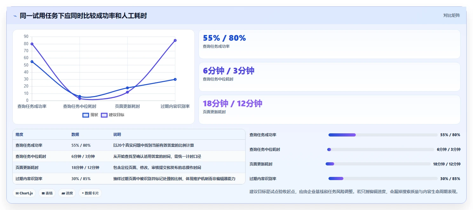Select the 查询任务成功率 table row label
473x210 pixels.
(29, 145)
